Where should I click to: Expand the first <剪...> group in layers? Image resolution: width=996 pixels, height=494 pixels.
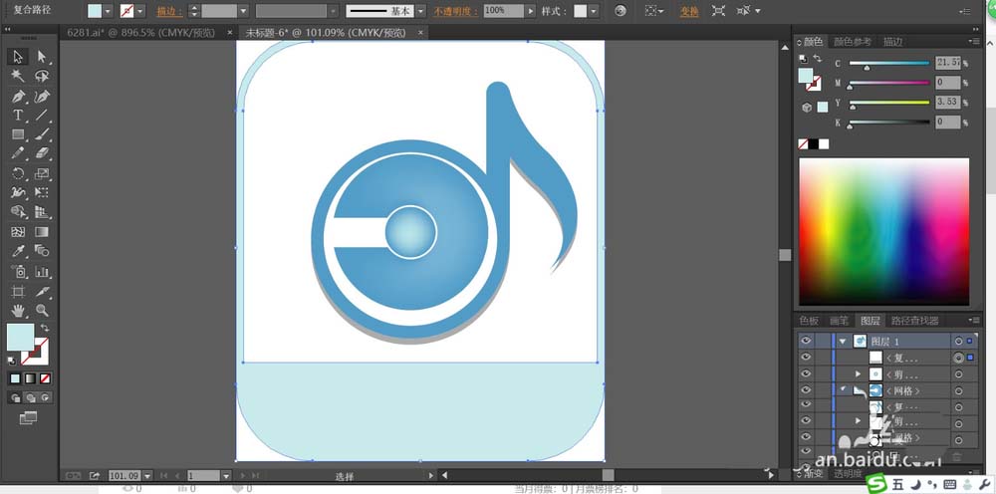(x=859, y=374)
